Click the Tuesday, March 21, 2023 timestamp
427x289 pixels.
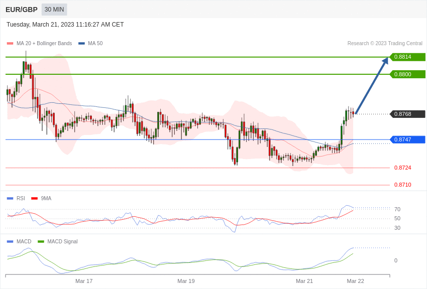pyautogui.click(x=65, y=25)
